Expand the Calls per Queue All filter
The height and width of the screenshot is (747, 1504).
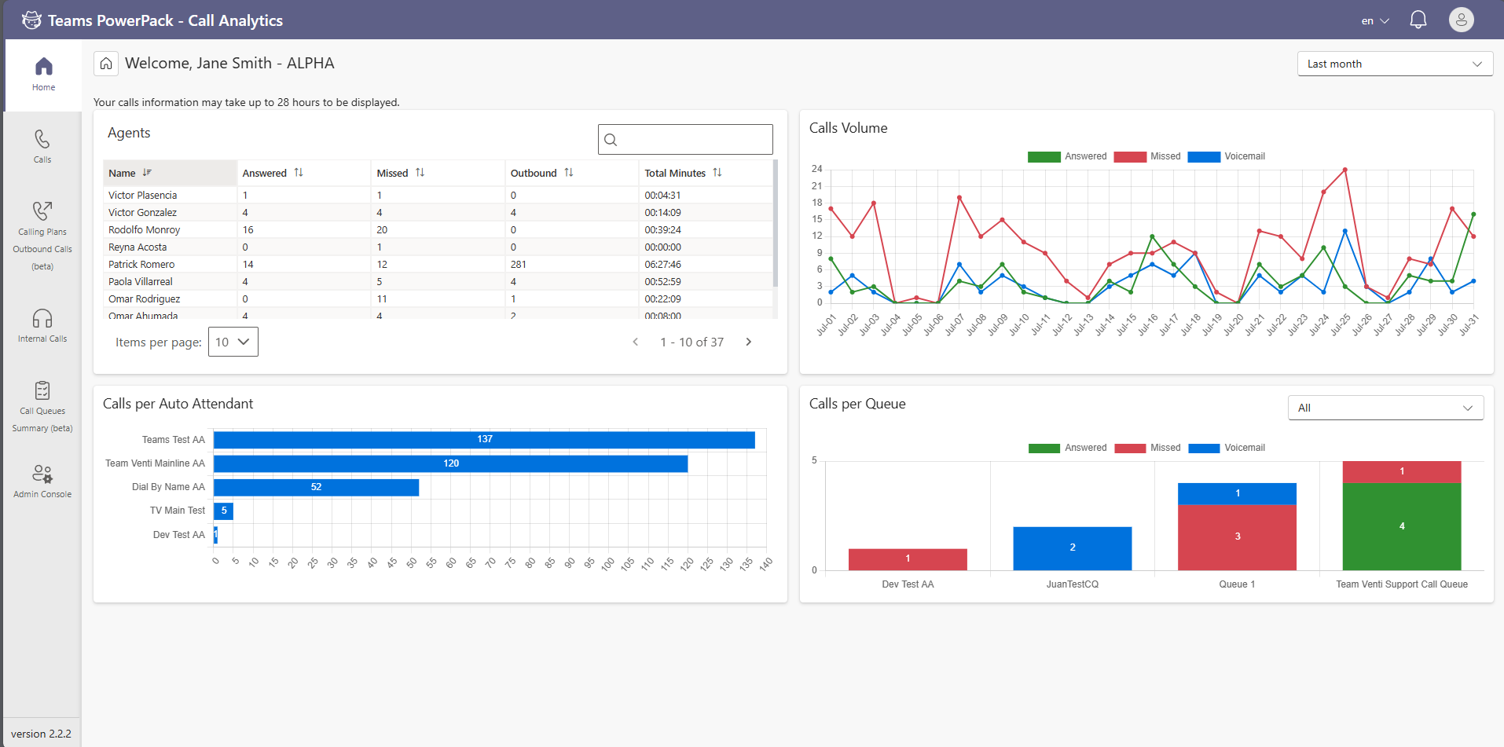(1385, 408)
